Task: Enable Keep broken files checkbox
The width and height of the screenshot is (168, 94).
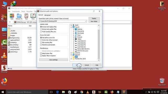Action: tap(41, 53)
